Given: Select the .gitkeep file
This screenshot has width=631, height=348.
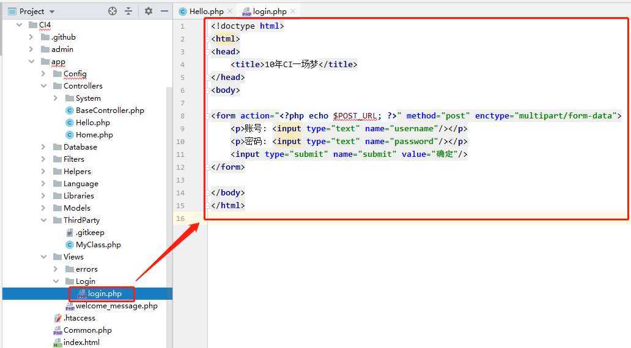Looking at the screenshot, I should tap(90, 232).
